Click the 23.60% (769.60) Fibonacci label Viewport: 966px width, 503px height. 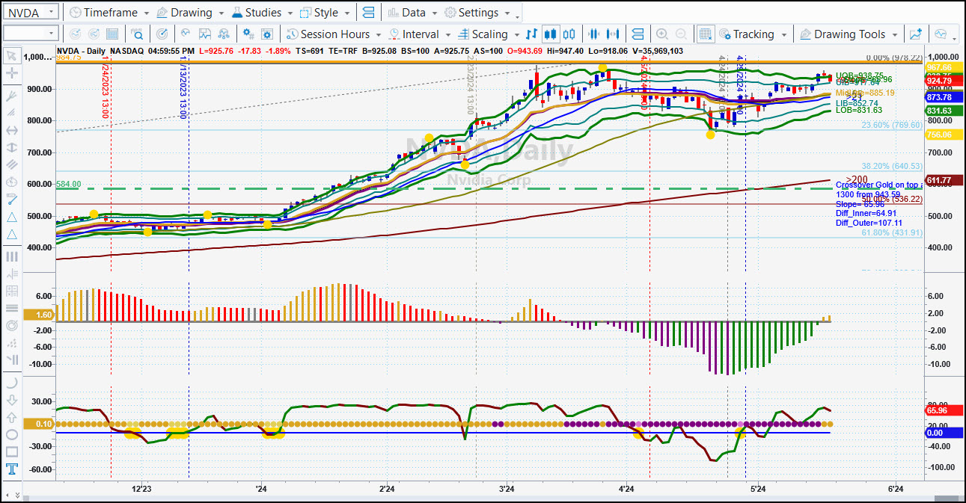[x=892, y=126]
